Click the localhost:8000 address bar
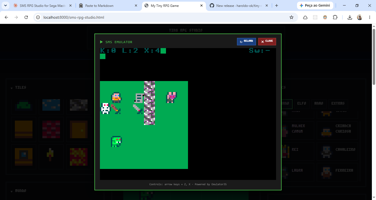The width and height of the screenshot is (376, 200). click(x=165, y=17)
